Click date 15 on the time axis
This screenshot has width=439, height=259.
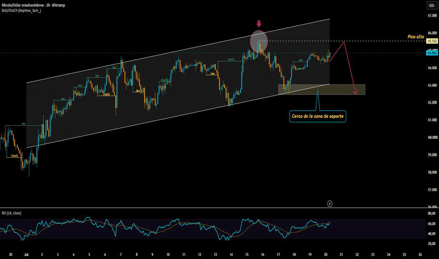coord(247,254)
